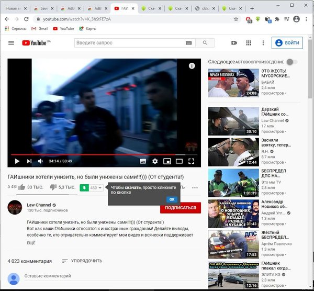Open the green download extension icon
Screen dimensions: 314x291
click(x=257, y=19)
